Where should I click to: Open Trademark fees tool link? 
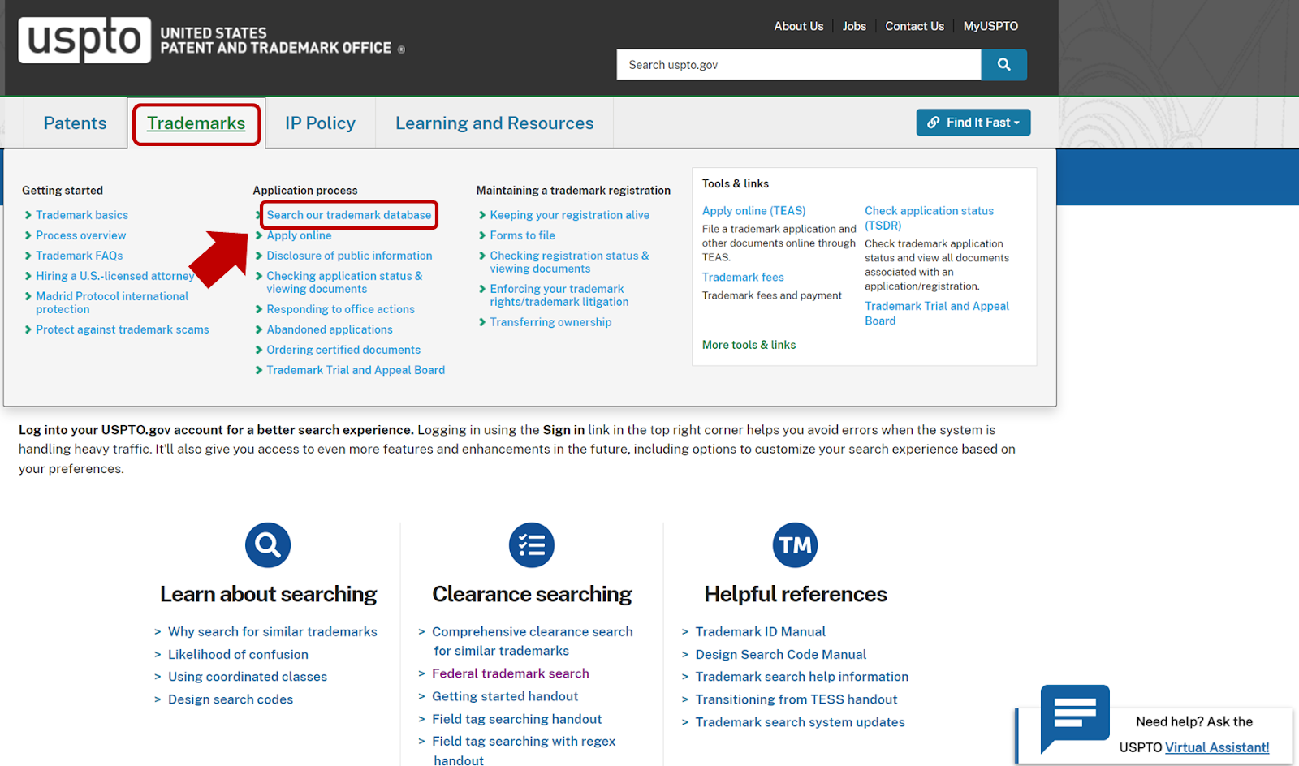743,277
